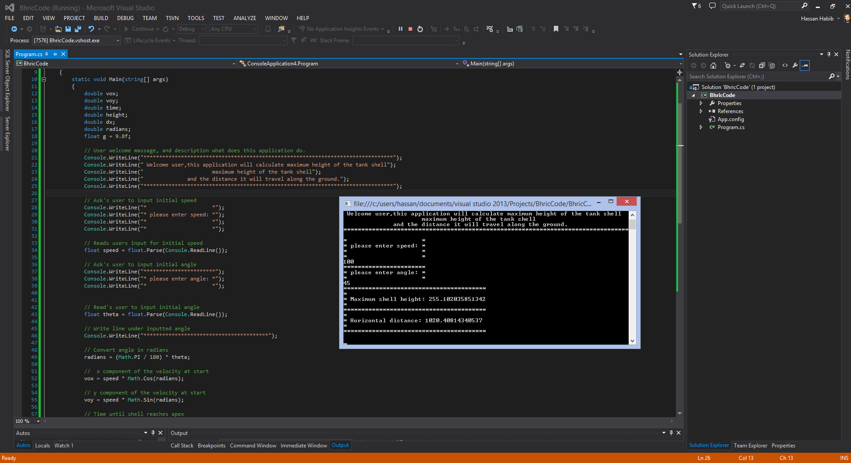Open the BUILD menu

point(101,18)
